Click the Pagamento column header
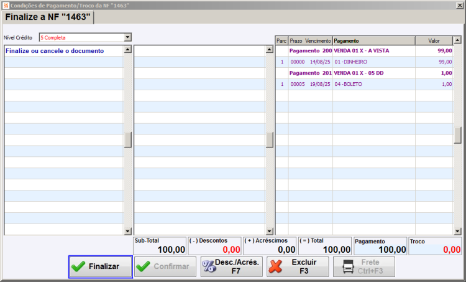Viewport: 466px width, 282px height. pyautogui.click(x=374, y=41)
